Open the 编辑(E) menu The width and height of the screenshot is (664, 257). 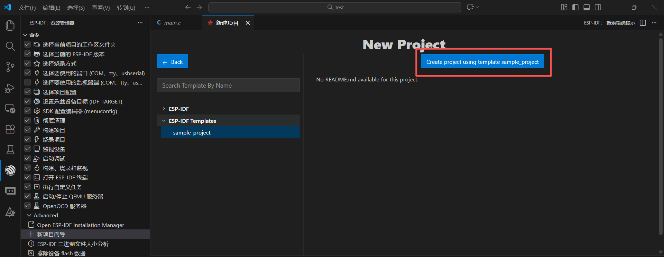click(x=52, y=8)
